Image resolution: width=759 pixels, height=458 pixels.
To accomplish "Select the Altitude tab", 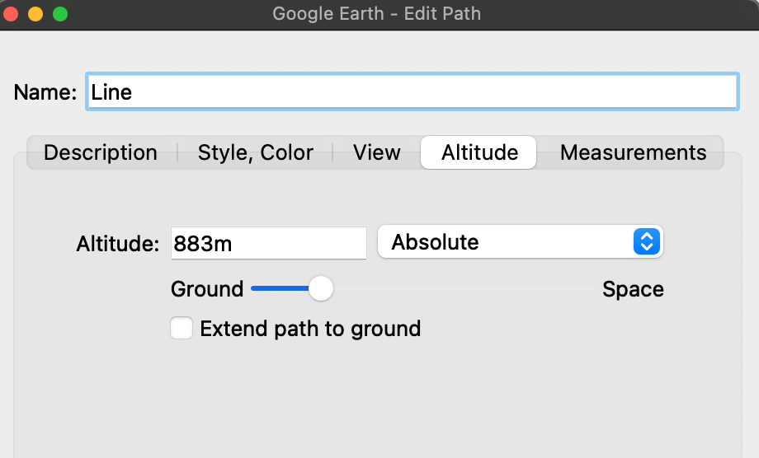I will [x=478, y=152].
